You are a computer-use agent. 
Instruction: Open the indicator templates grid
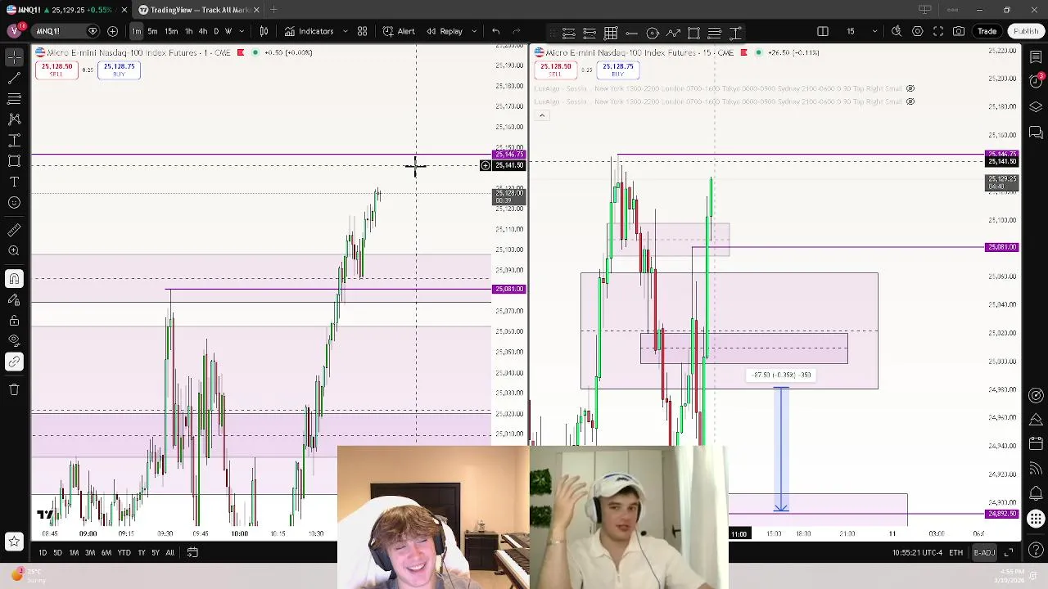362,31
